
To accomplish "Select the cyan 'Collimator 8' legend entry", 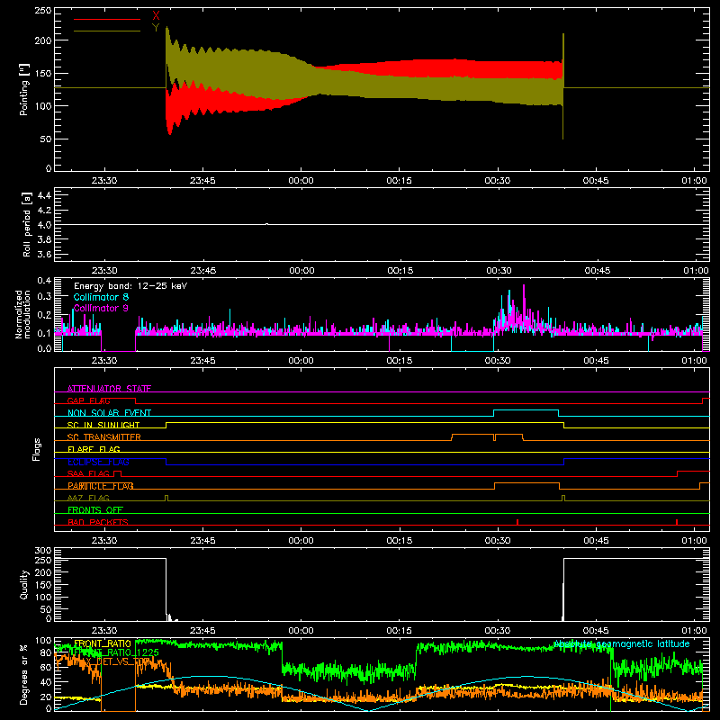I will (x=101, y=297).
